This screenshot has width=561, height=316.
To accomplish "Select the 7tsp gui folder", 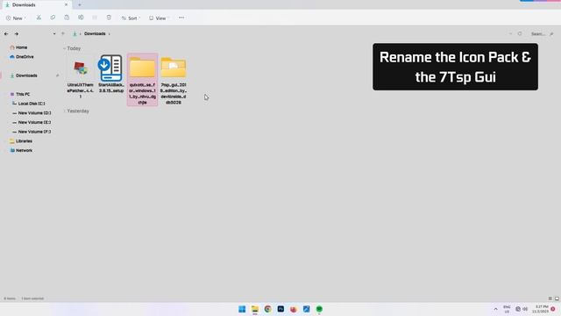I will pyautogui.click(x=174, y=80).
